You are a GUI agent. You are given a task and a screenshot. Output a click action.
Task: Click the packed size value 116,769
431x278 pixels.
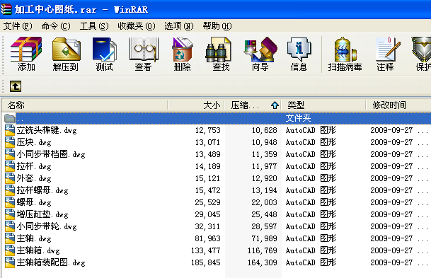tap(263, 251)
